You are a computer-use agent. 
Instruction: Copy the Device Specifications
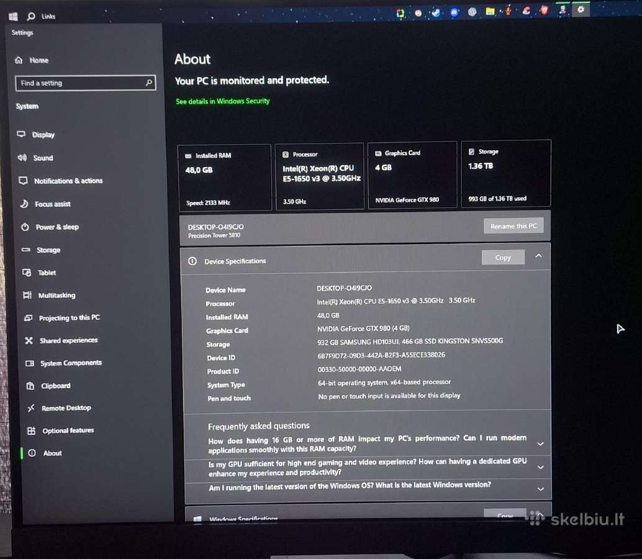503,257
